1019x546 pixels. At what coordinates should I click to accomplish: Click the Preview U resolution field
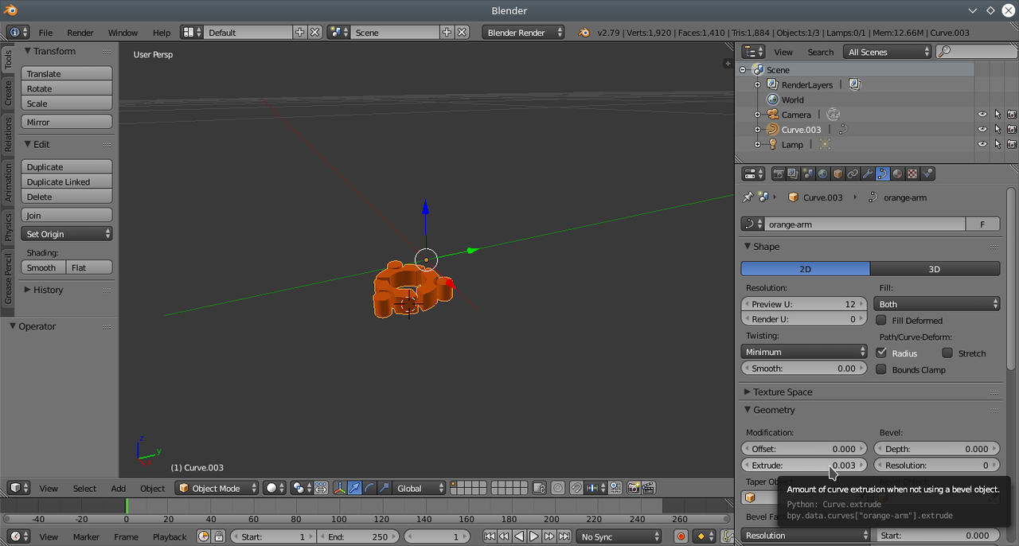(804, 304)
